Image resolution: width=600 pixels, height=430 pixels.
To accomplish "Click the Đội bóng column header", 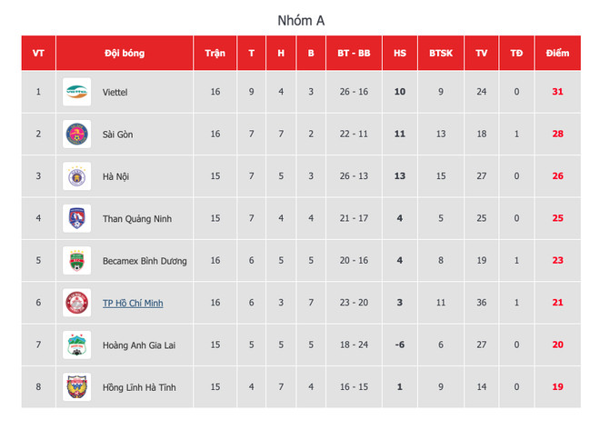I will click(x=124, y=53).
